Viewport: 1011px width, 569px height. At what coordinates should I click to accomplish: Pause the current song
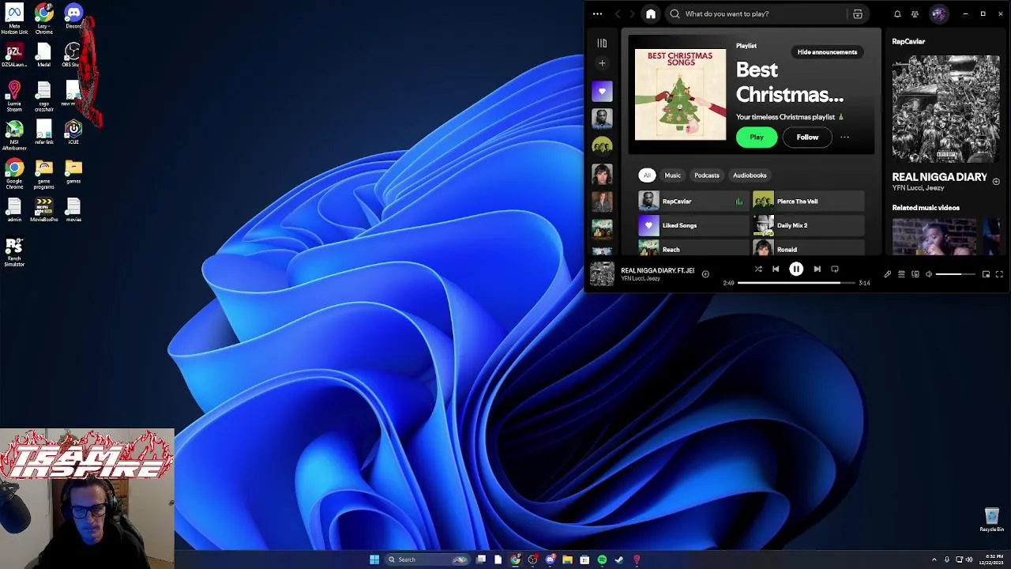796,269
